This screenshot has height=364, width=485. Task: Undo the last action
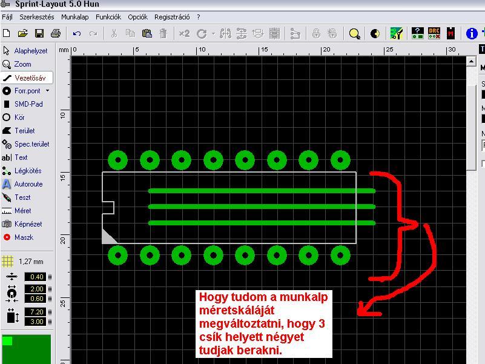77,33
